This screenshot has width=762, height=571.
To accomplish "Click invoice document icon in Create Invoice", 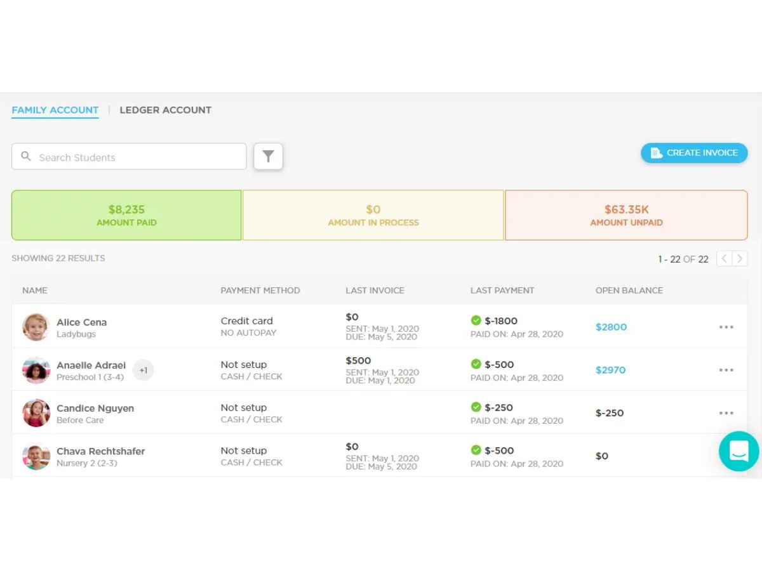I will [657, 153].
